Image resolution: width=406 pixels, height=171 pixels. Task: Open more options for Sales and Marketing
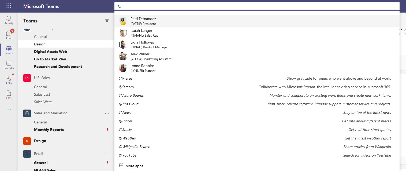[107, 113]
